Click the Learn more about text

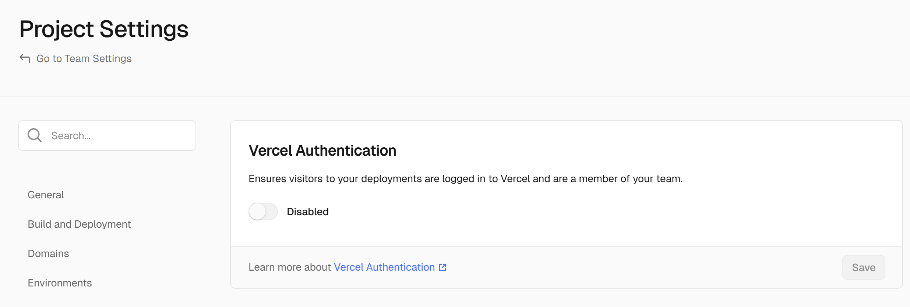(x=290, y=267)
